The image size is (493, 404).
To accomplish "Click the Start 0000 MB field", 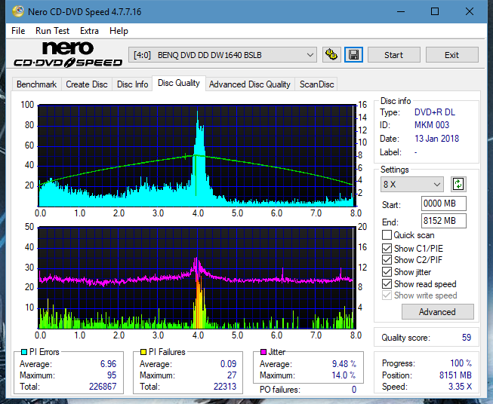I will pos(444,204).
